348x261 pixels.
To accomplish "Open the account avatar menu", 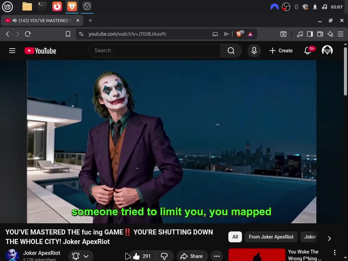I will (327, 50).
